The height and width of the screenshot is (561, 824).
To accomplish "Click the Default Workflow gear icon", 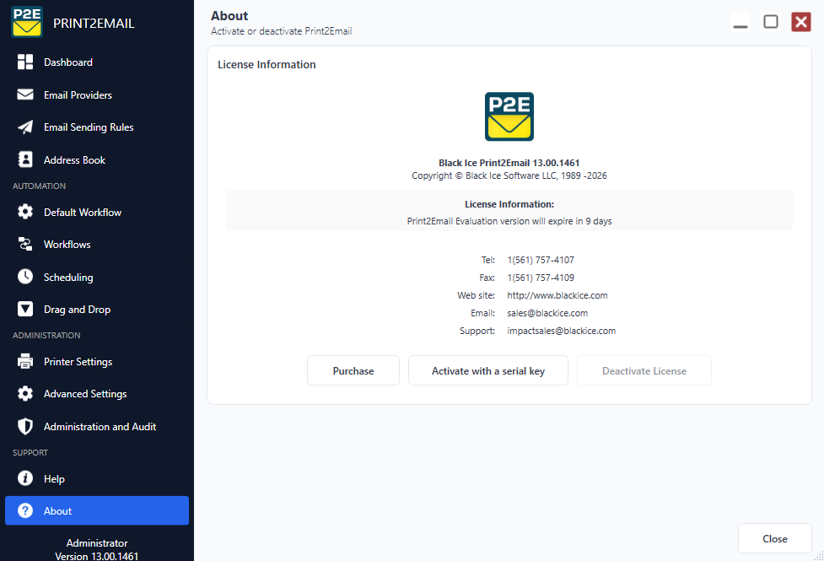I will click(25, 212).
